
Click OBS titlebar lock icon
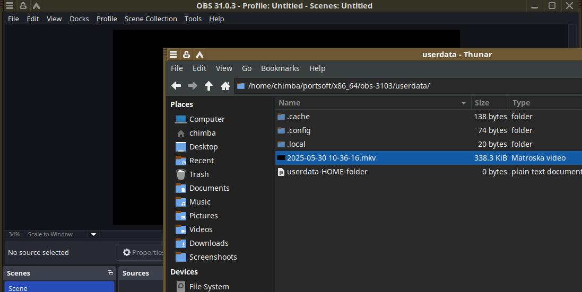click(23, 5)
